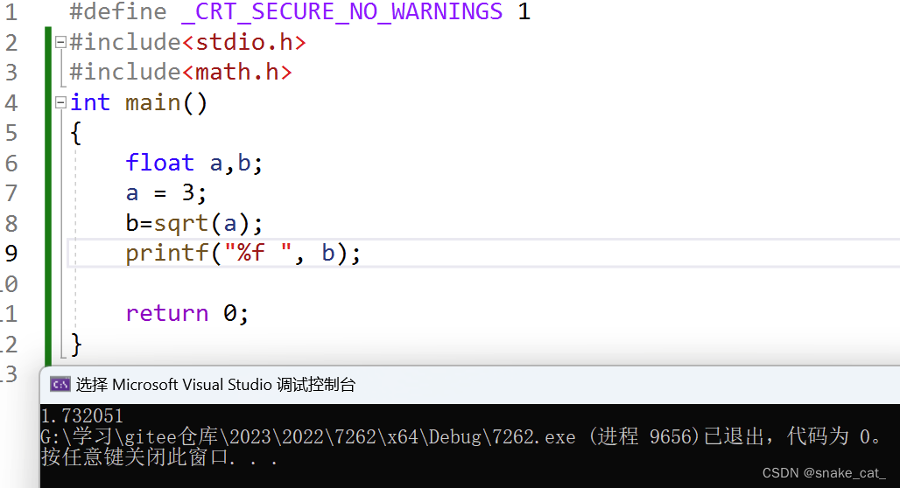Click the 7262.exe path in console
Image resolution: width=900 pixels, height=488 pixels.
click(x=308, y=437)
